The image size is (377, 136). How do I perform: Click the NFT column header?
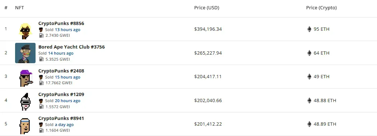click(19, 7)
